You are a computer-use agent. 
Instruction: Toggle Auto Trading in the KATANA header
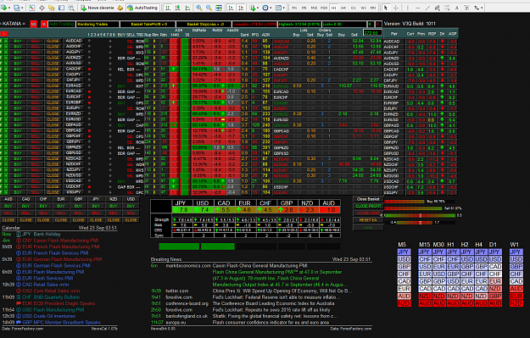tap(62, 24)
